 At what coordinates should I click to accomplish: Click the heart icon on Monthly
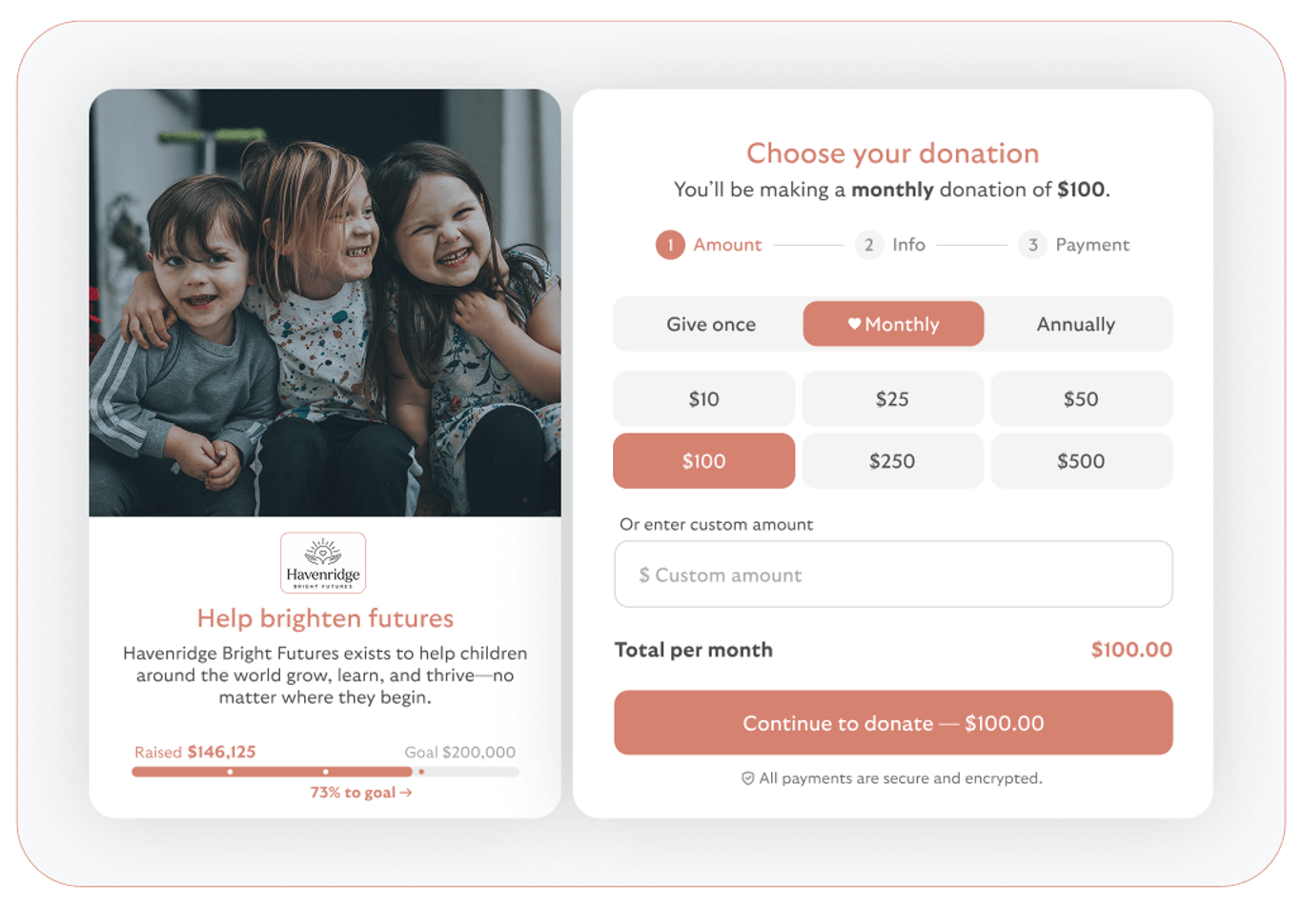[854, 324]
